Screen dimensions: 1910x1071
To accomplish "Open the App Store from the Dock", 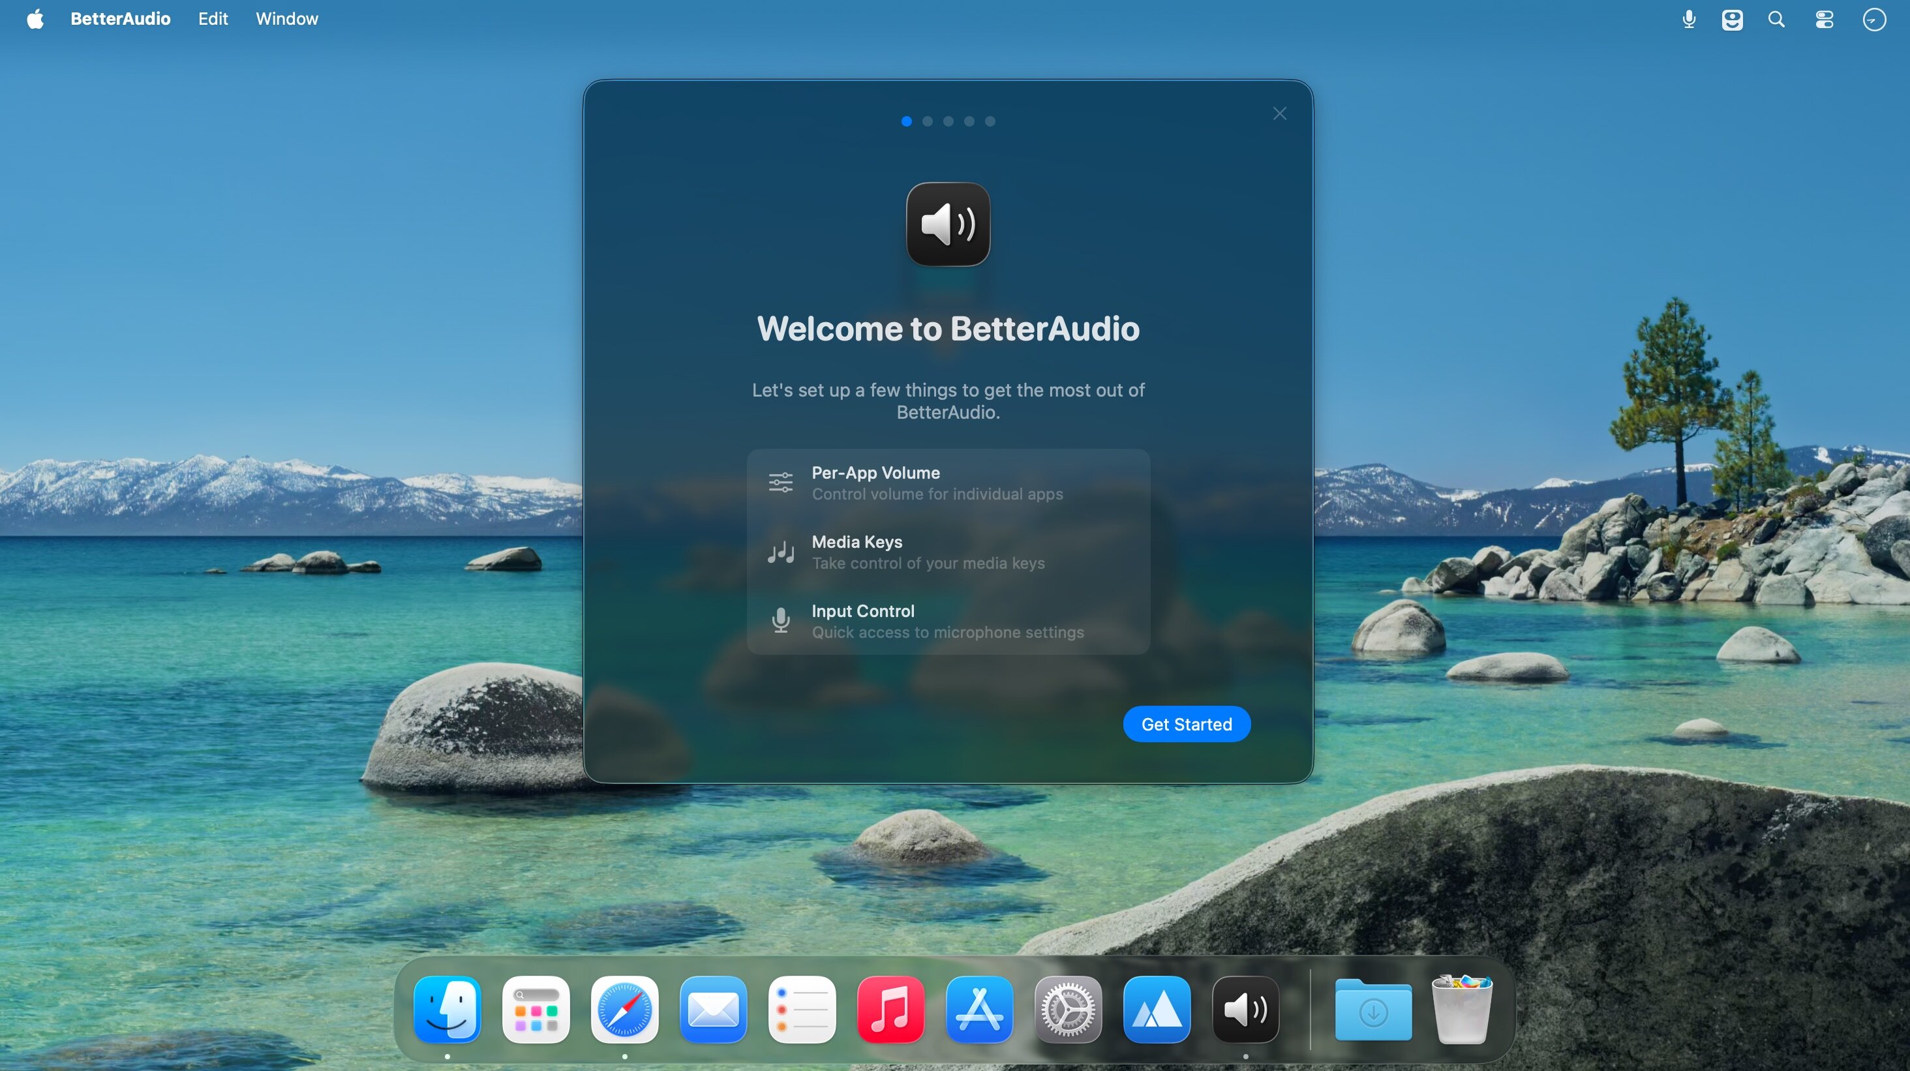I will (x=980, y=1009).
